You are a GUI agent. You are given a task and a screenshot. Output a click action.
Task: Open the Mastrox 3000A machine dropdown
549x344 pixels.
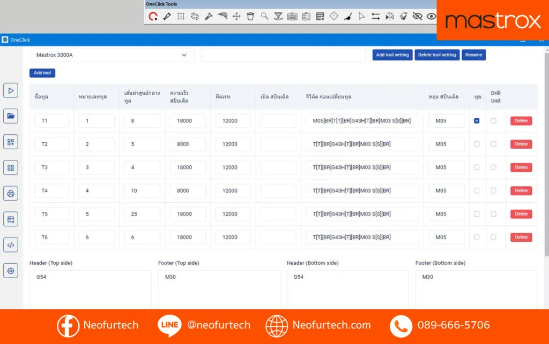[112, 55]
